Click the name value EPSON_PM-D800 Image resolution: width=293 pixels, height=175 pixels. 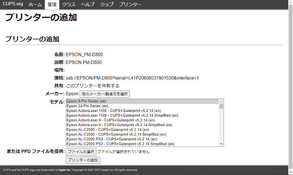[84, 54]
